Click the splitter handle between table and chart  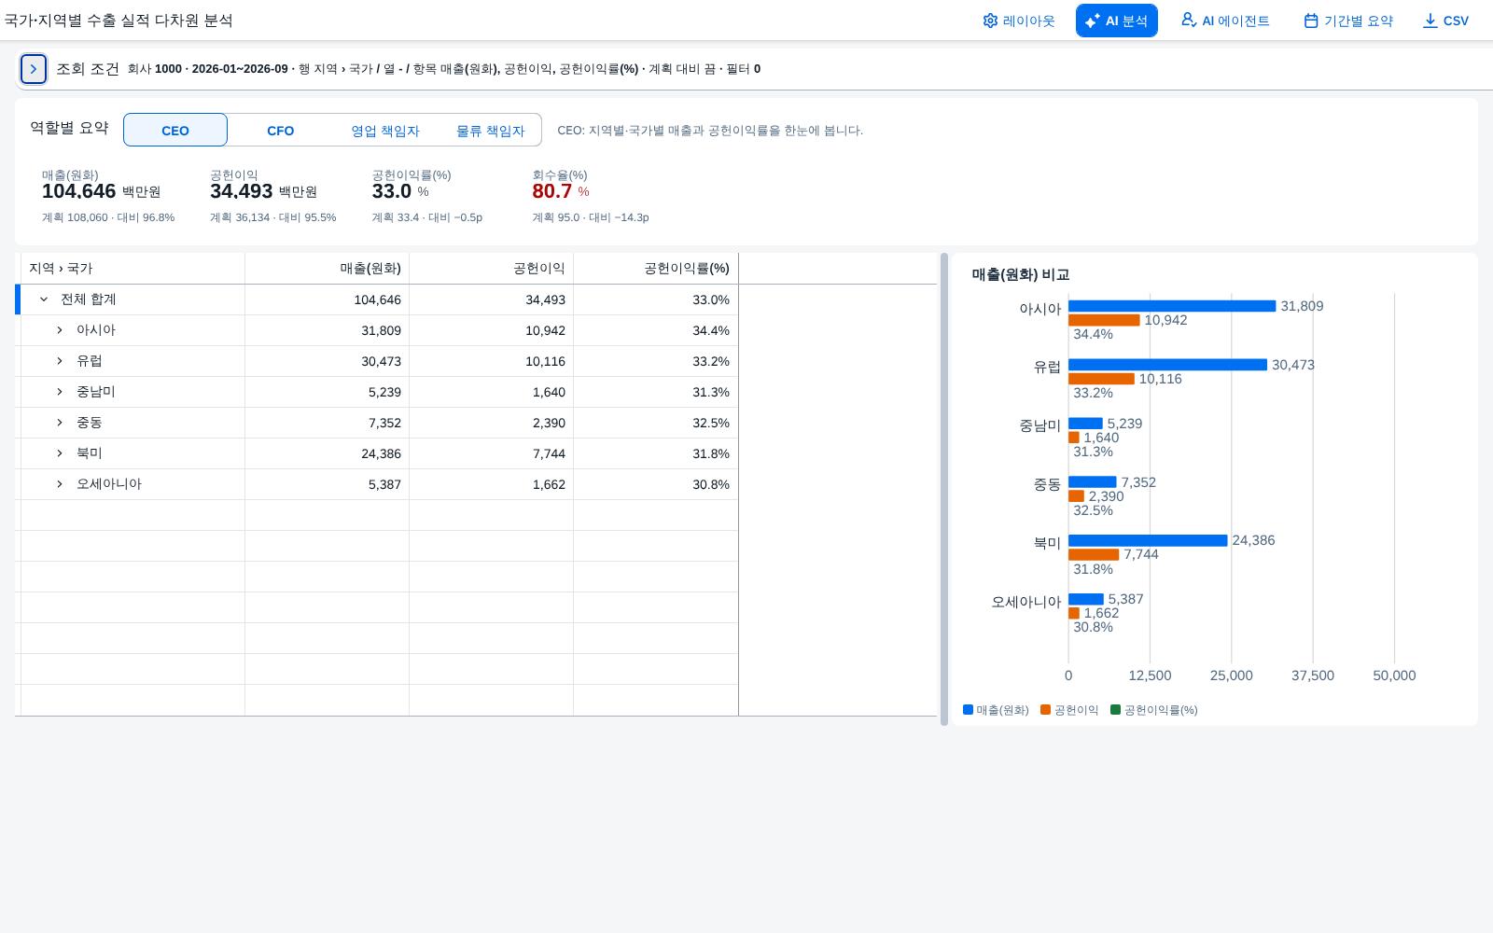(x=944, y=489)
